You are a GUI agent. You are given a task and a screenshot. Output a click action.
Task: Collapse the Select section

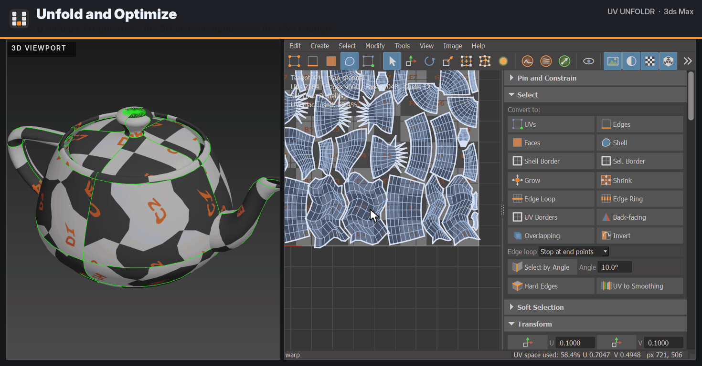click(596, 95)
